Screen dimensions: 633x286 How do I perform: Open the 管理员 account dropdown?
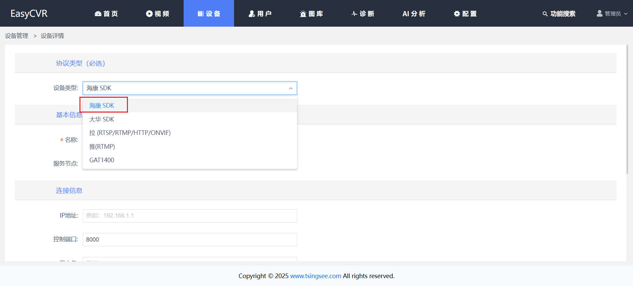[x=612, y=13]
